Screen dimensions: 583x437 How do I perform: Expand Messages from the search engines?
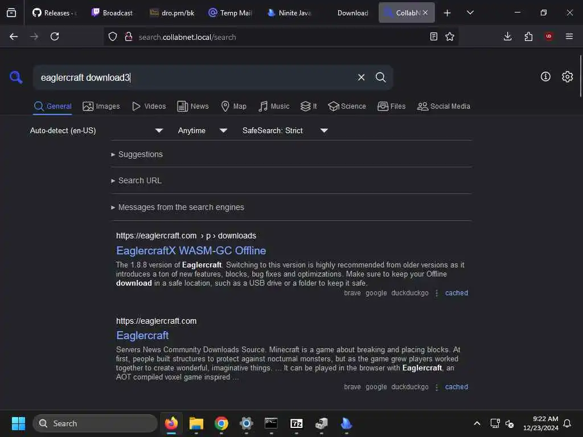tap(178, 207)
